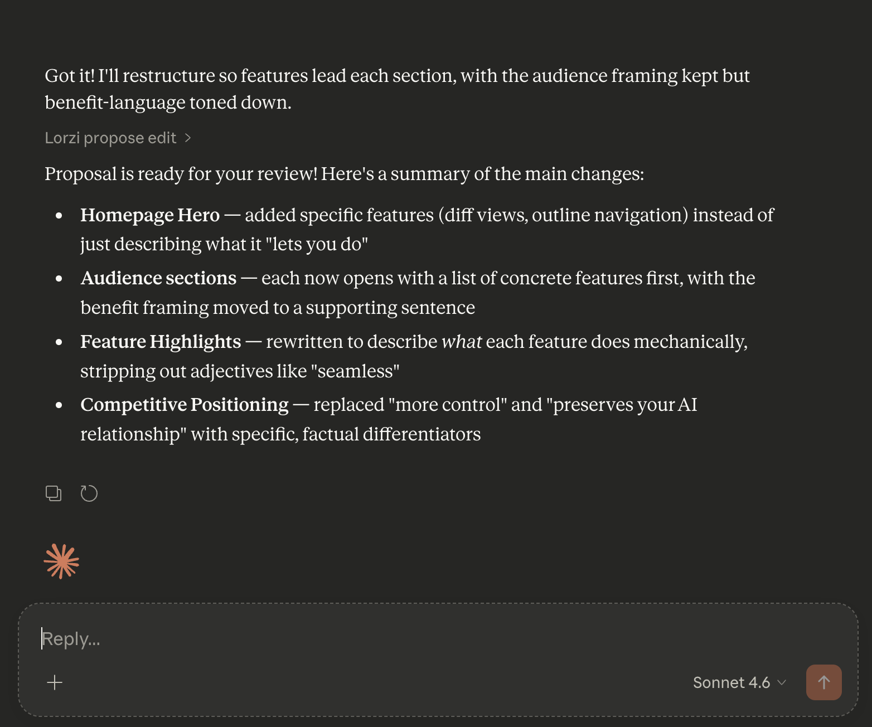Open the "Lorzi propose edit" link
The image size is (872, 727).
[x=109, y=138]
